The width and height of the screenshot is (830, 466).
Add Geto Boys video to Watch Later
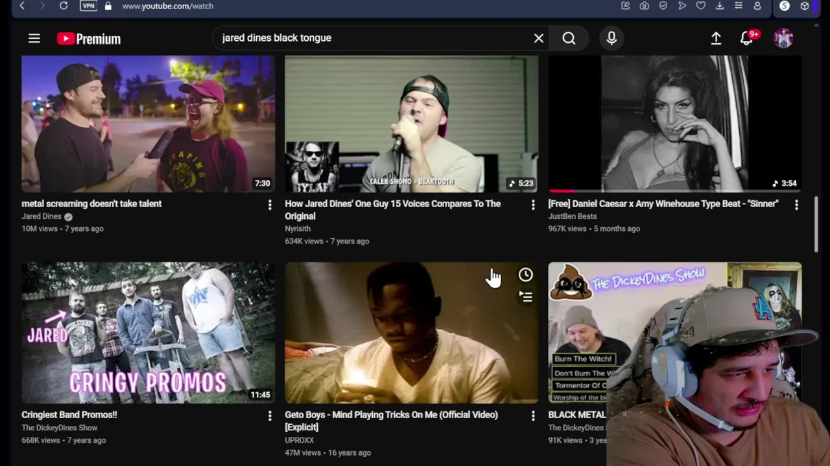click(x=525, y=275)
